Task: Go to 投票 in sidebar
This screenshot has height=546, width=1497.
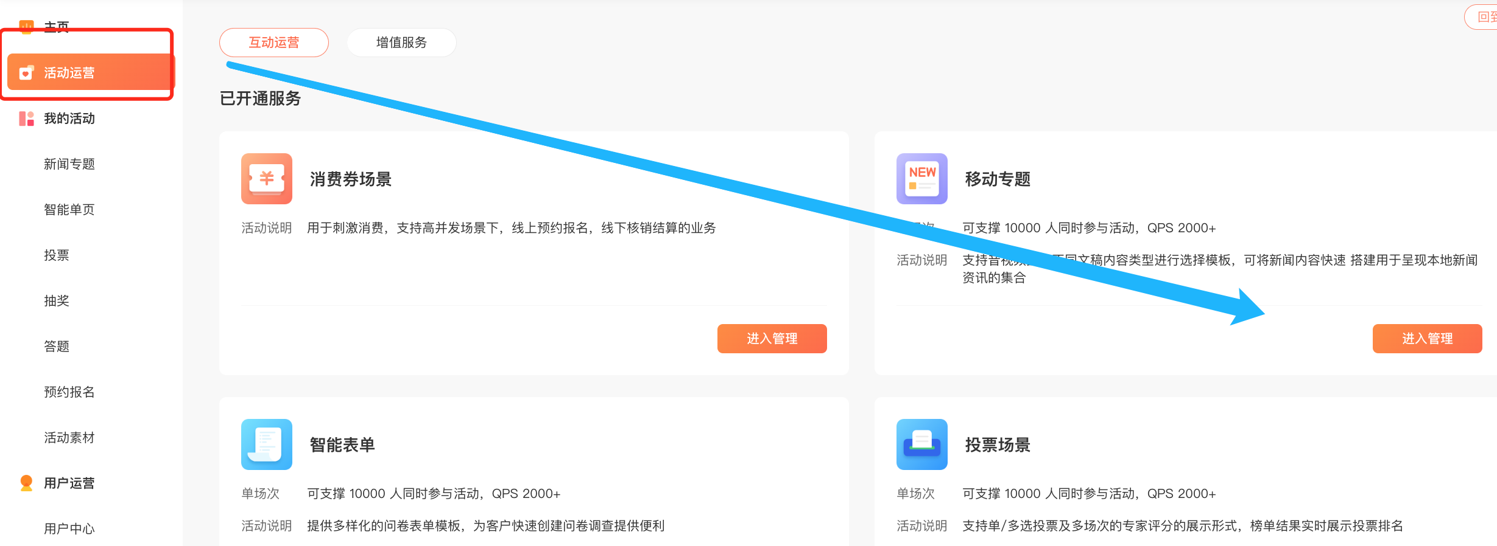Action: coord(57,255)
